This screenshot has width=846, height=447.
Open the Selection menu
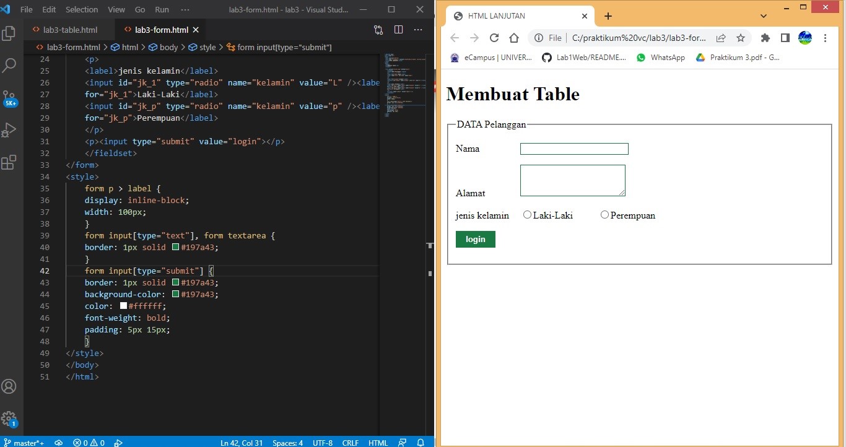(82, 9)
